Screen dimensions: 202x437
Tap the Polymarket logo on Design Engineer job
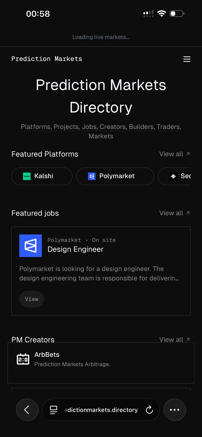31,246
